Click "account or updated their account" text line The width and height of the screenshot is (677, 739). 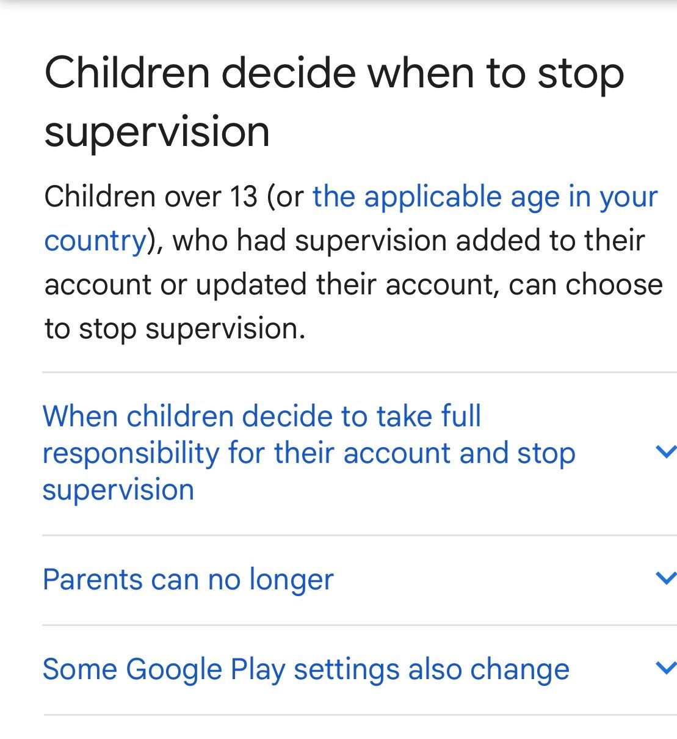click(267, 285)
